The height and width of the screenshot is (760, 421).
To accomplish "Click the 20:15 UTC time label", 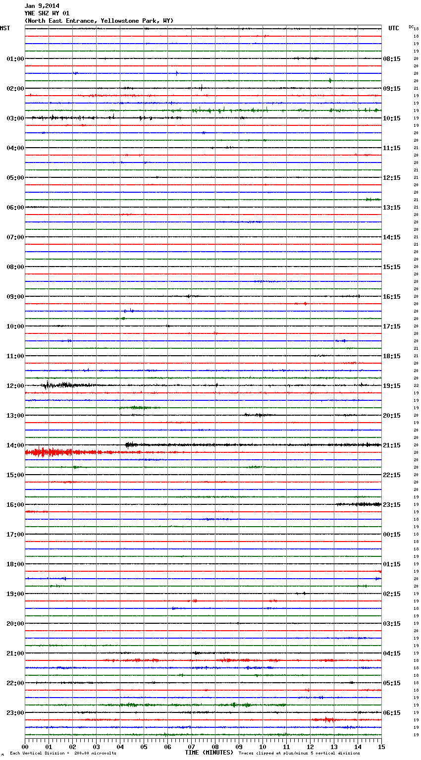I will (392, 416).
